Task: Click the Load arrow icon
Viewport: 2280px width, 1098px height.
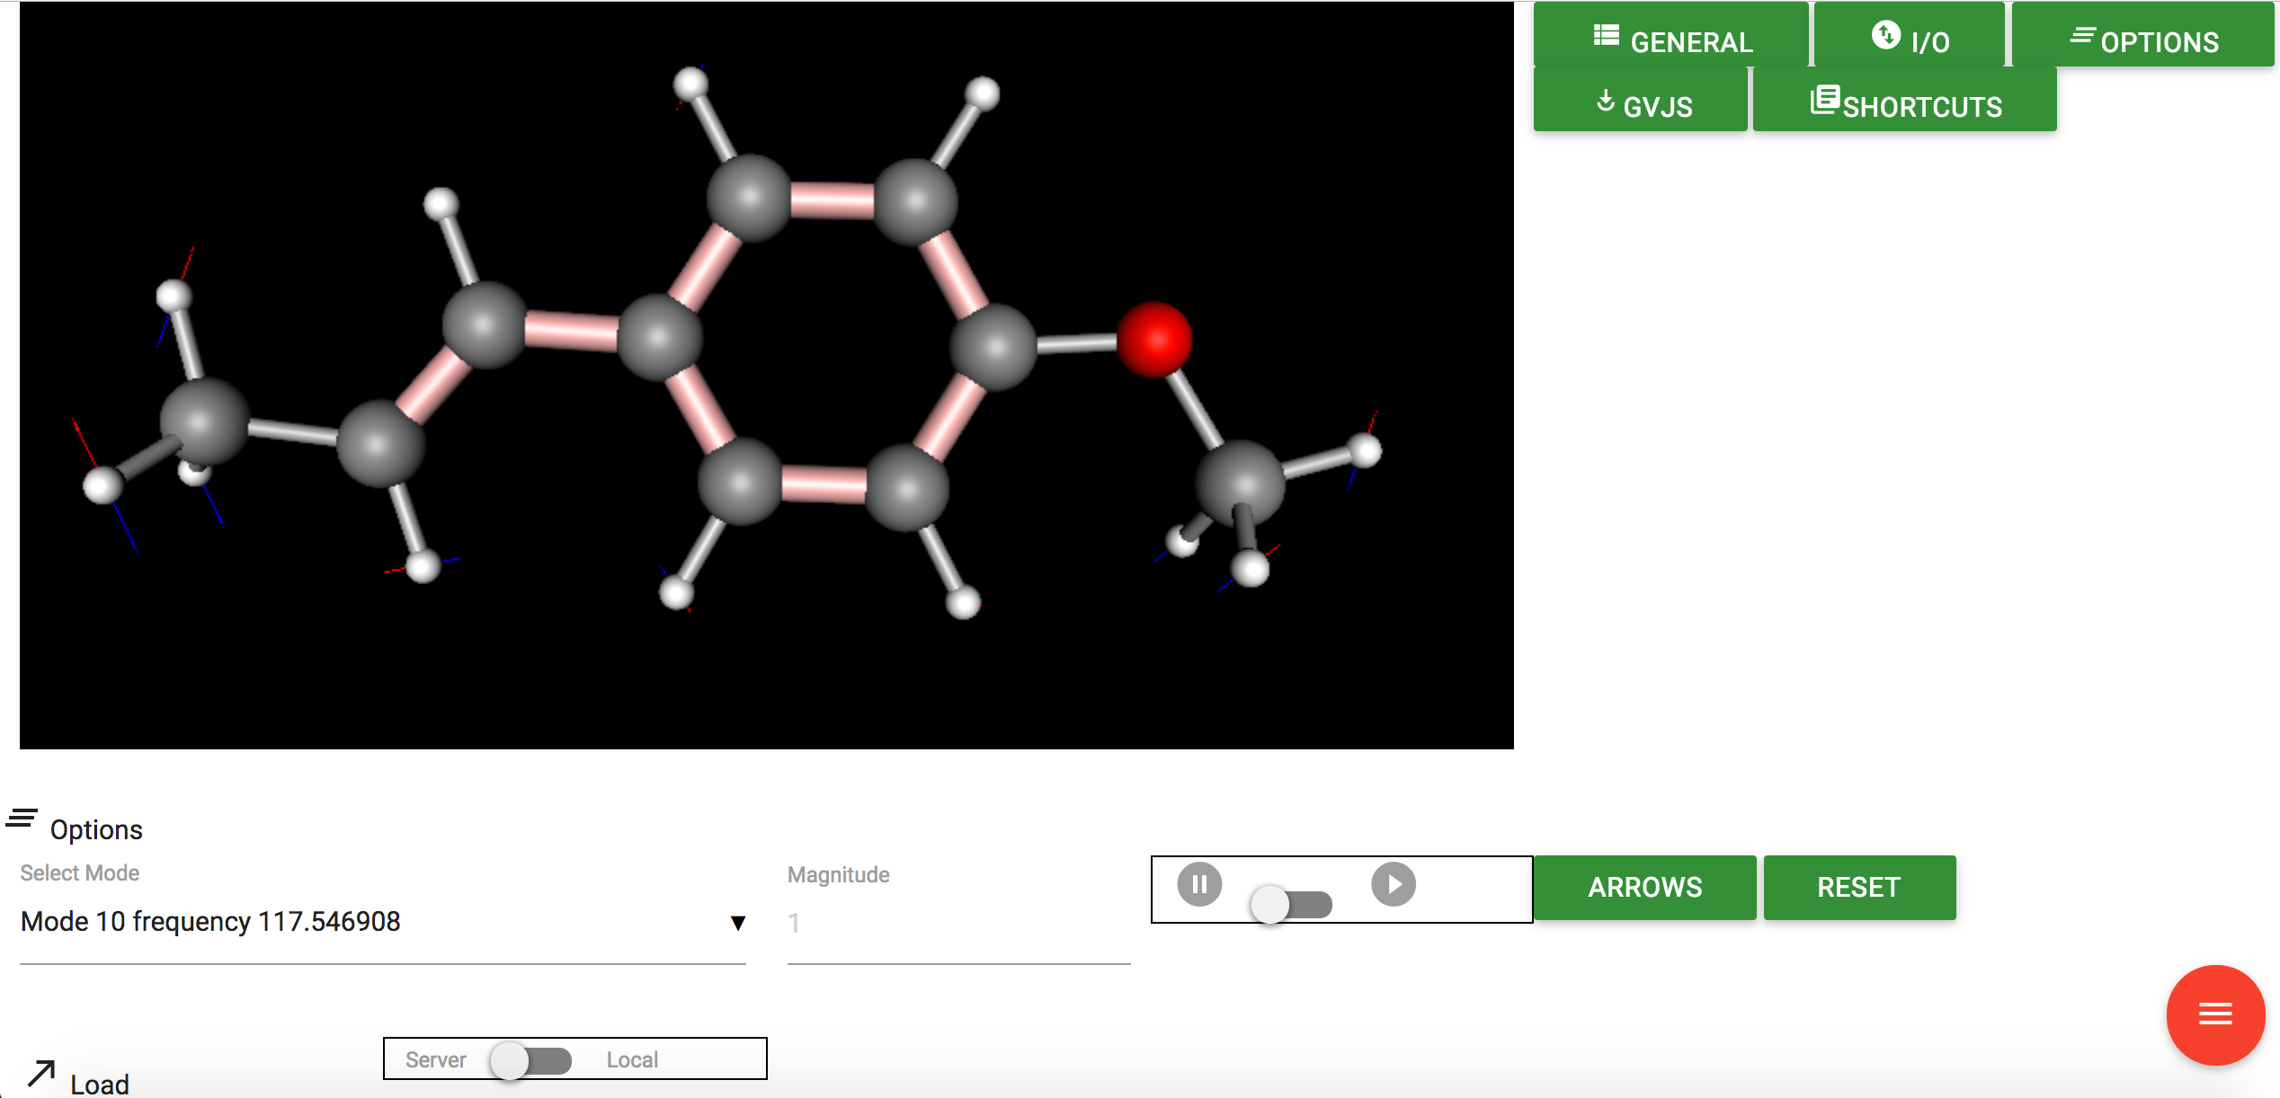Action: point(41,1074)
